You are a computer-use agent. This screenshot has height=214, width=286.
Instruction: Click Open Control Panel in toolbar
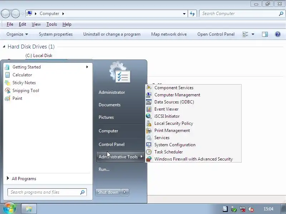coord(216,34)
